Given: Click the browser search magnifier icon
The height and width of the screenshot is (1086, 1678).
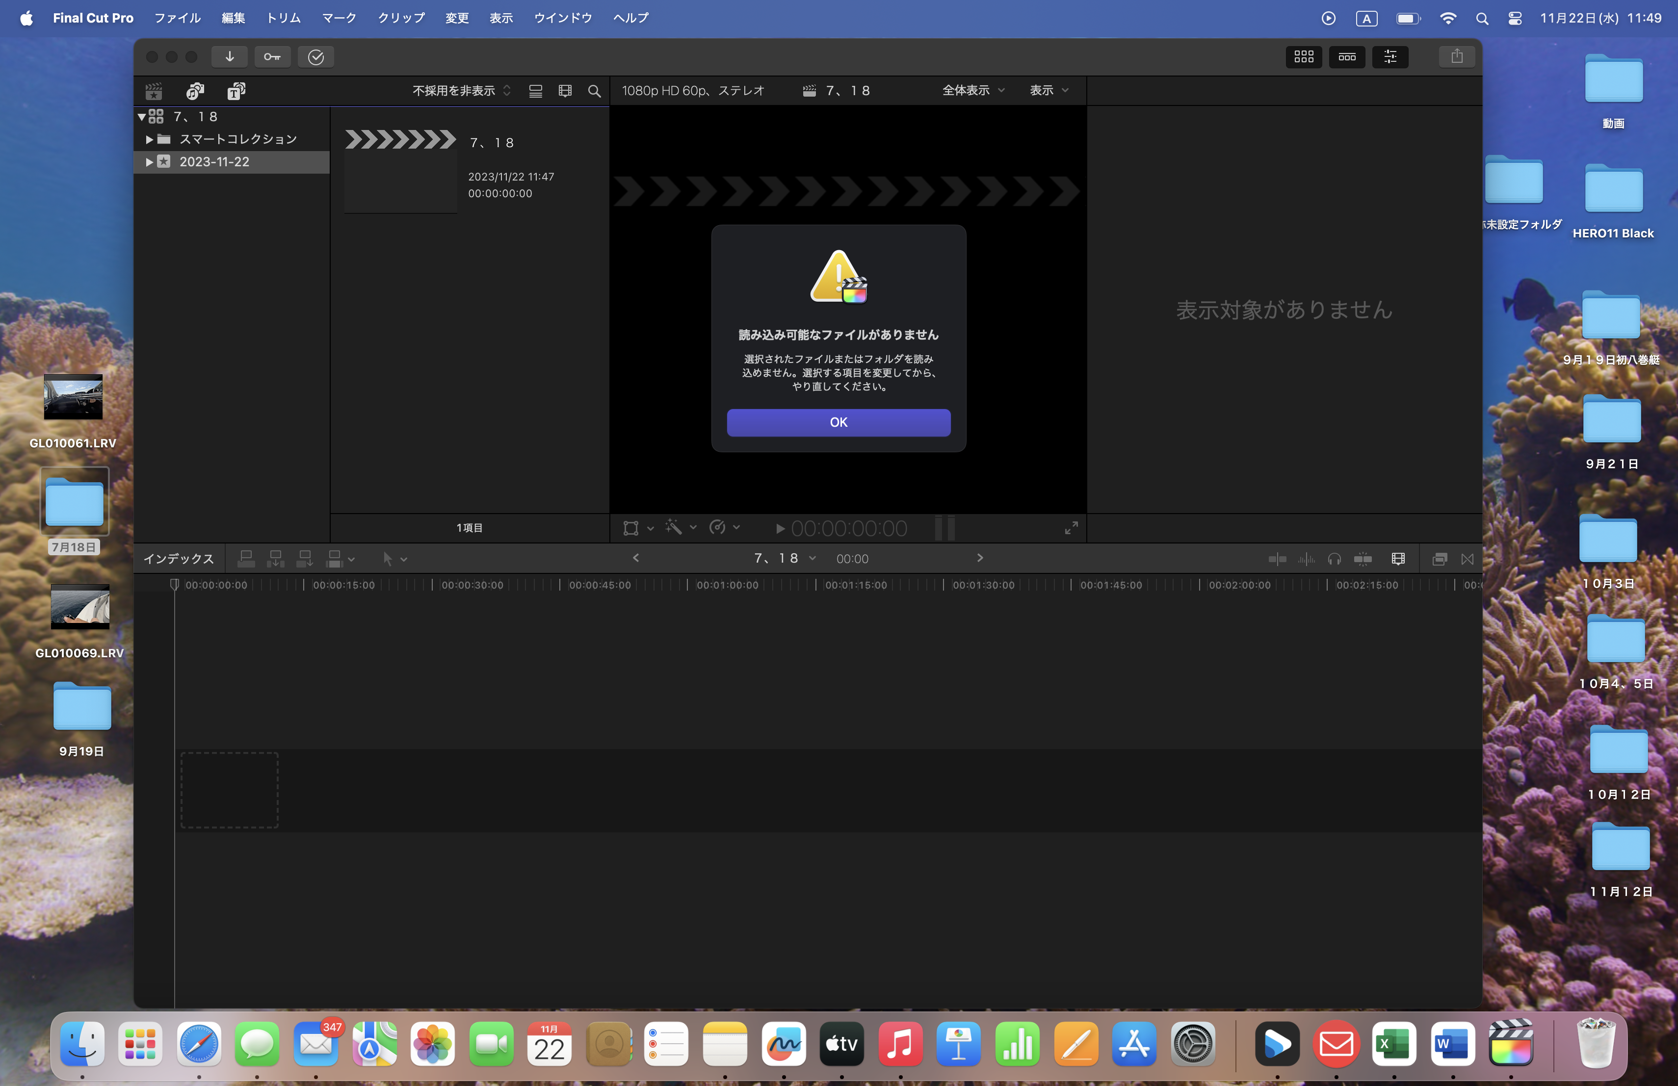Looking at the screenshot, I should tap(594, 91).
